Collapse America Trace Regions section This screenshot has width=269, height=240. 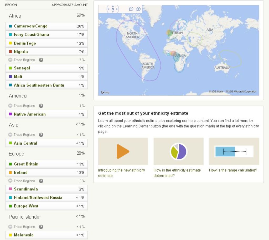click(x=10, y=106)
